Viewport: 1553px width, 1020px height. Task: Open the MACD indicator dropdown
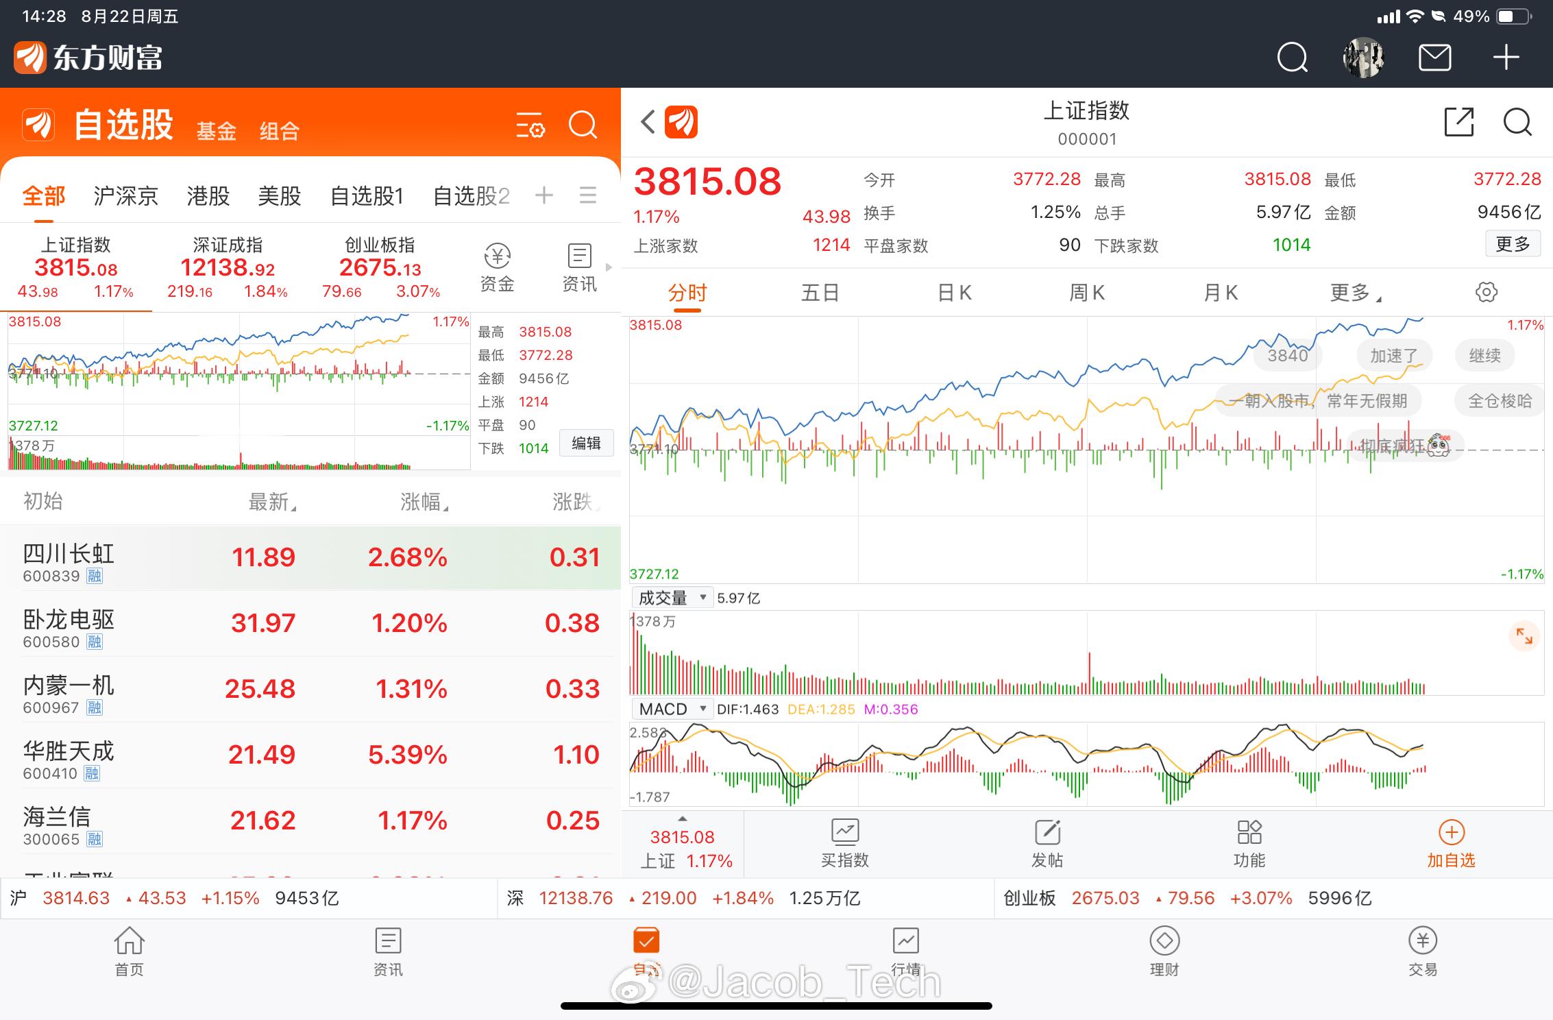click(x=672, y=709)
